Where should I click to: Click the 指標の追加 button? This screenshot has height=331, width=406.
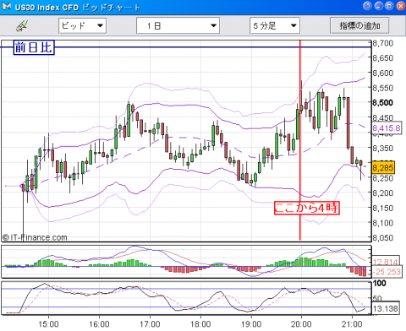pyautogui.click(x=359, y=25)
